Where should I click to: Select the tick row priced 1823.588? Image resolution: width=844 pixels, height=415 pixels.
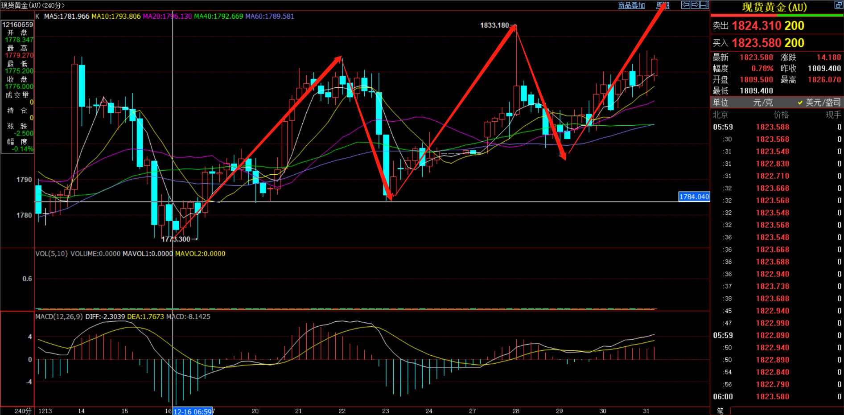point(777,127)
